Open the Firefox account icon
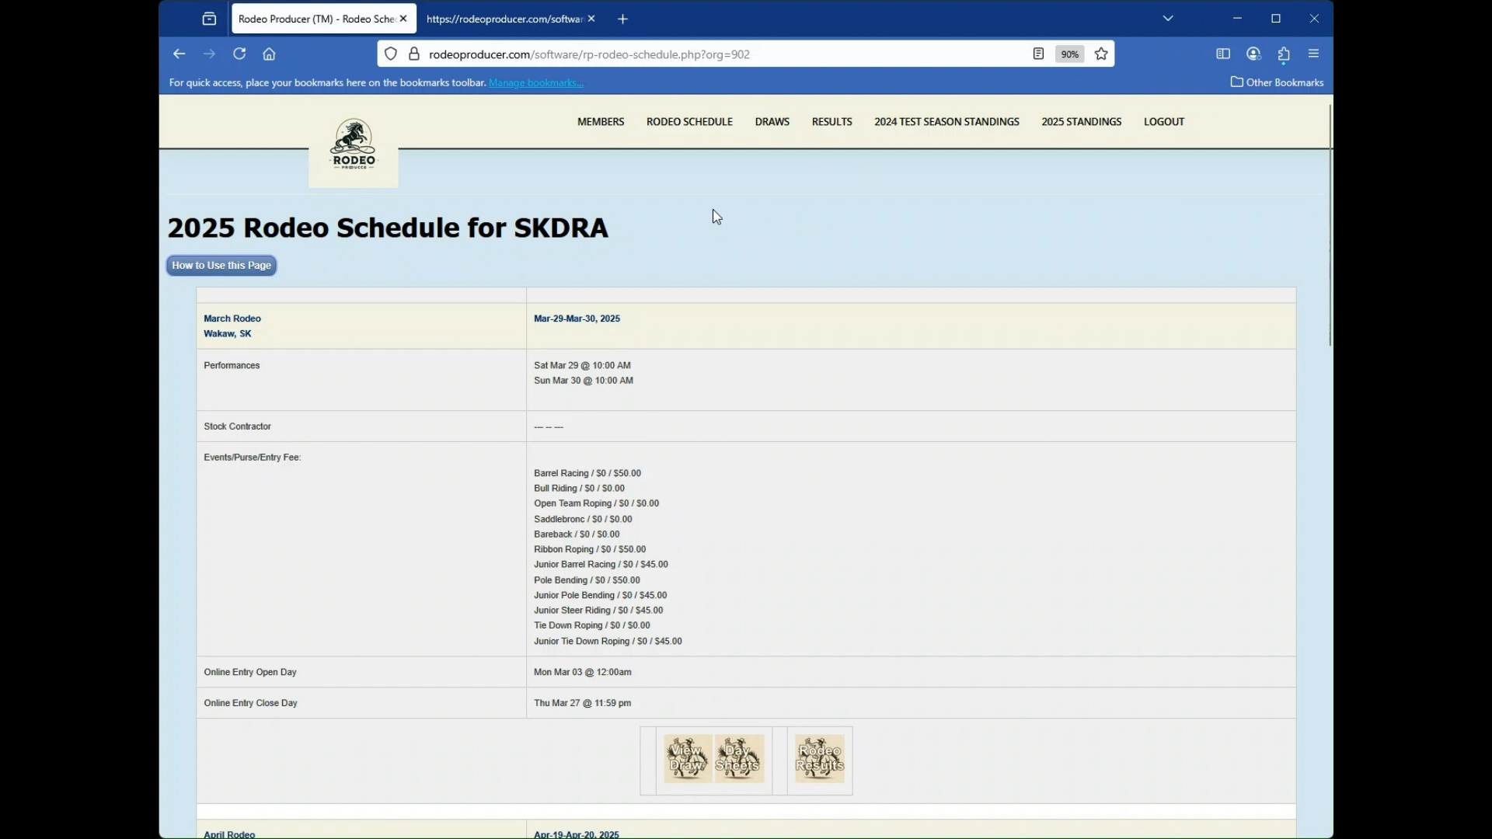Image resolution: width=1492 pixels, height=839 pixels. 1253,54
